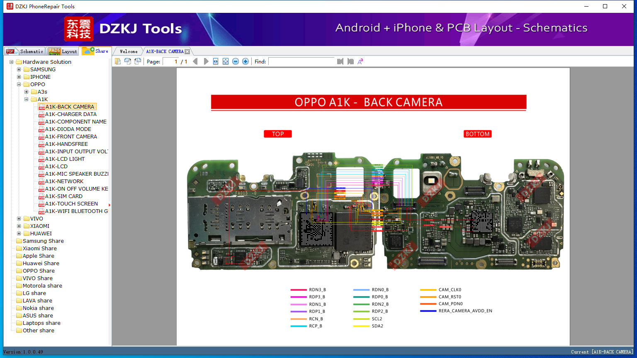Collapse the Hardware Solution root node
The image size is (637, 358).
pyautogui.click(x=12, y=62)
